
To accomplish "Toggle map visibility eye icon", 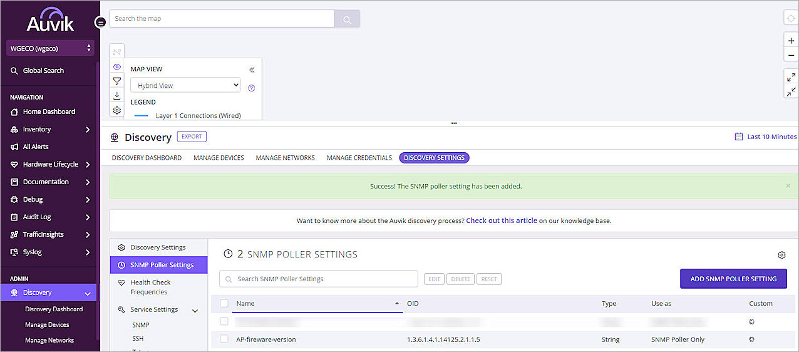I will (117, 66).
